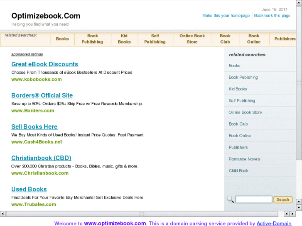Click Kid Books in sidebar
Viewport: 302px width, 226px height.
tap(238, 89)
